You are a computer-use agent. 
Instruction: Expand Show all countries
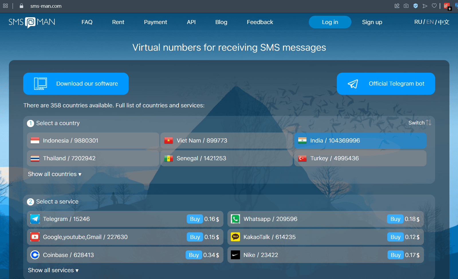55,174
